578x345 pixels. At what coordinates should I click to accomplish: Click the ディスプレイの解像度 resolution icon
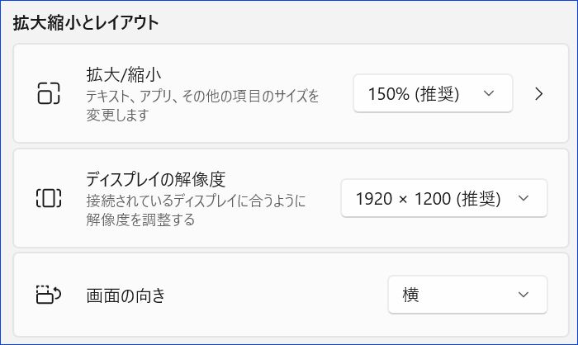pyautogui.click(x=49, y=198)
